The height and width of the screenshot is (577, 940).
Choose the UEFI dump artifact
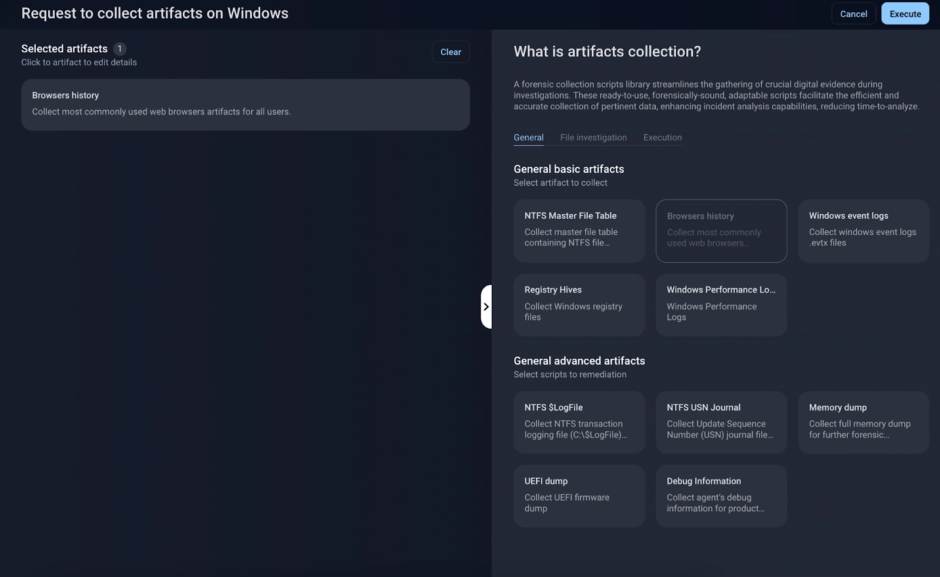579,496
